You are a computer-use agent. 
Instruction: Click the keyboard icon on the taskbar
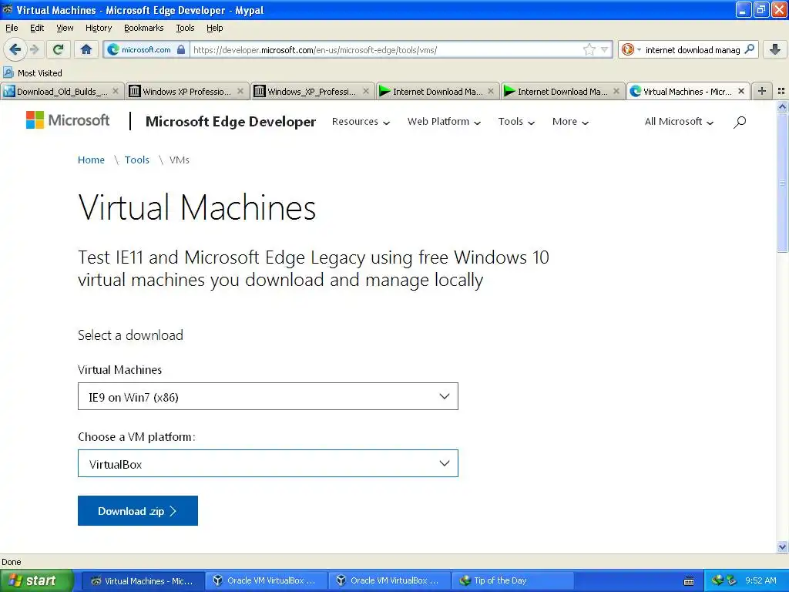point(689,581)
